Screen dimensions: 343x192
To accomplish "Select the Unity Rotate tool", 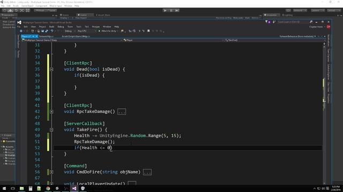I will pyautogui.click(x=16, y=11).
